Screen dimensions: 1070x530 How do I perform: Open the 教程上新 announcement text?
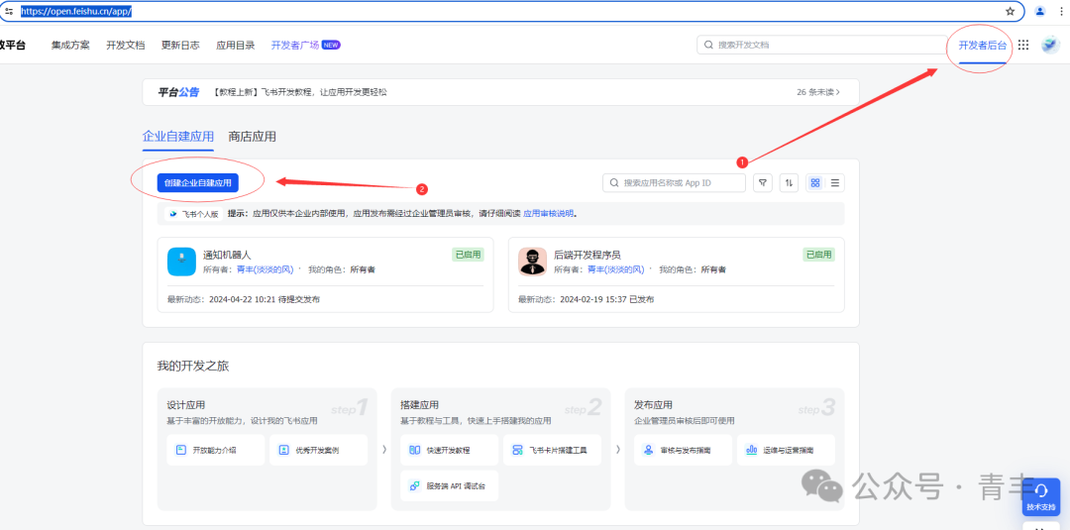(300, 92)
